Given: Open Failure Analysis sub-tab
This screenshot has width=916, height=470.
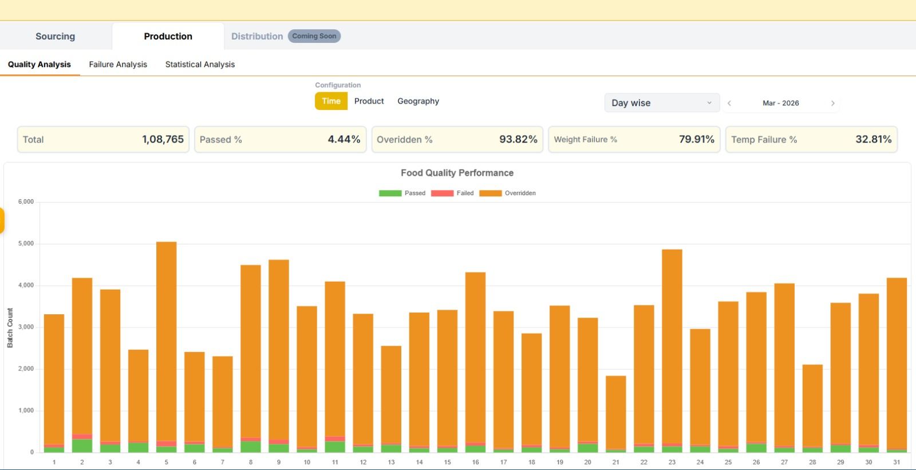Looking at the screenshot, I should point(118,65).
